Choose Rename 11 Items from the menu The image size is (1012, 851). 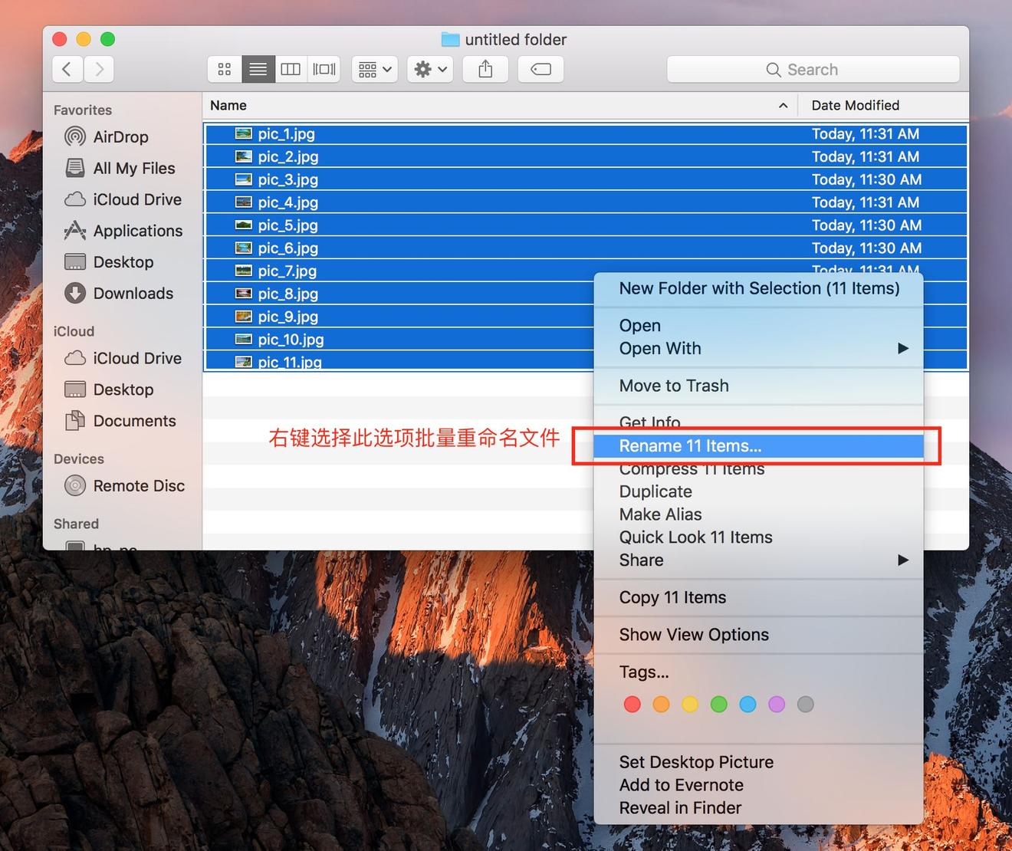tap(689, 445)
